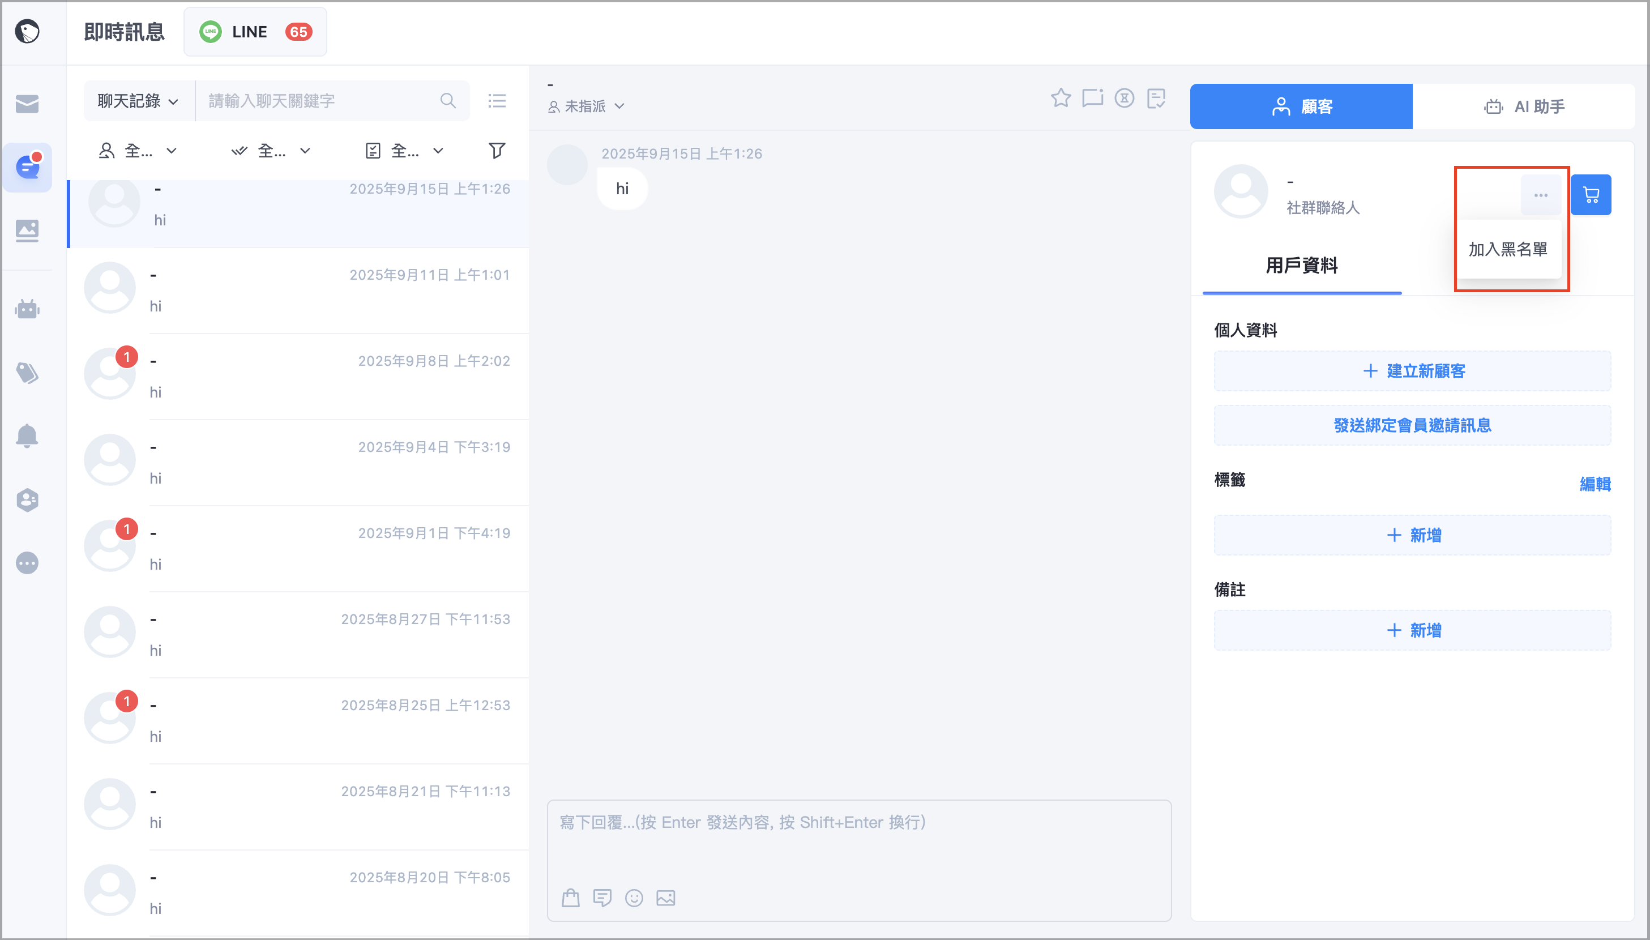The width and height of the screenshot is (1650, 940).
Task: Click the hi message bubble in chat
Action: coord(622,189)
